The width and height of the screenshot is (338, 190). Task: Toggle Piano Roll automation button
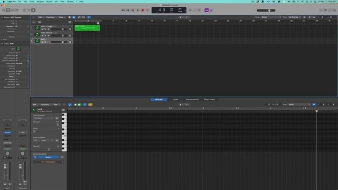pos(70,104)
